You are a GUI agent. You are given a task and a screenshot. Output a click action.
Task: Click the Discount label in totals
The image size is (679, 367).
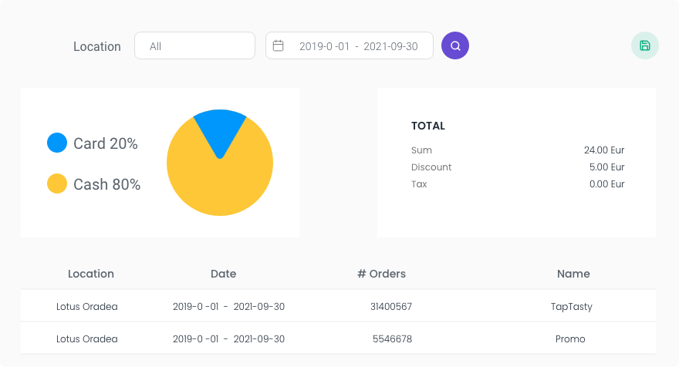[431, 167]
